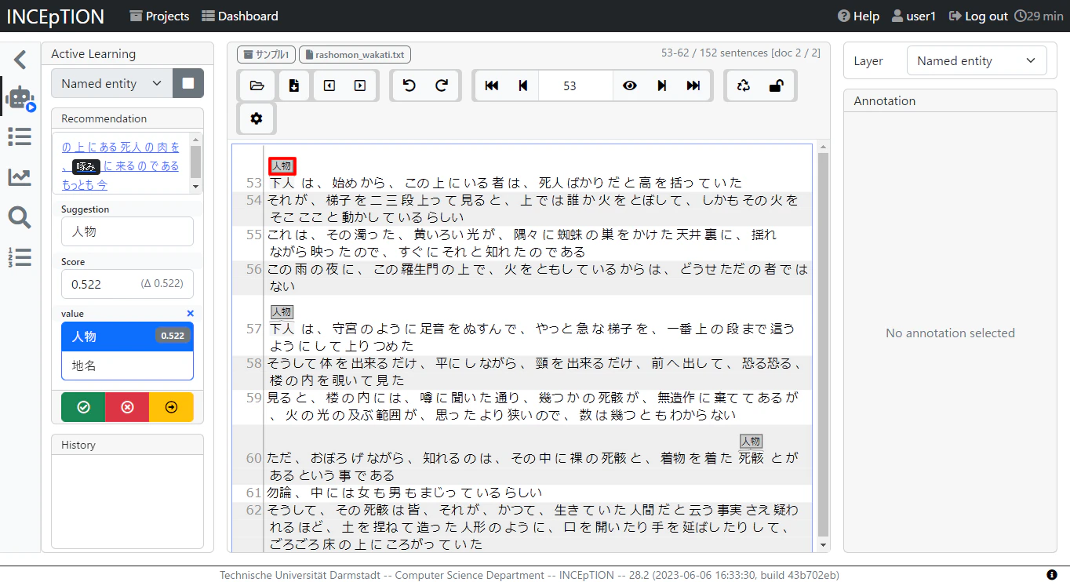The height and width of the screenshot is (582, 1070).
Task: Open the Projects menu
Action: pyautogui.click(x=160, y=16)
